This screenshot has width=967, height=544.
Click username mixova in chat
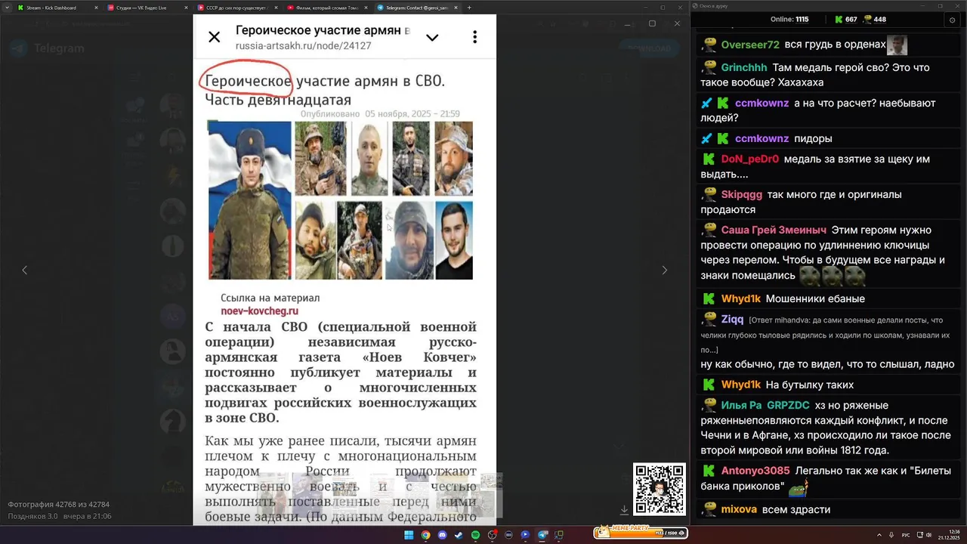point(738,509)
